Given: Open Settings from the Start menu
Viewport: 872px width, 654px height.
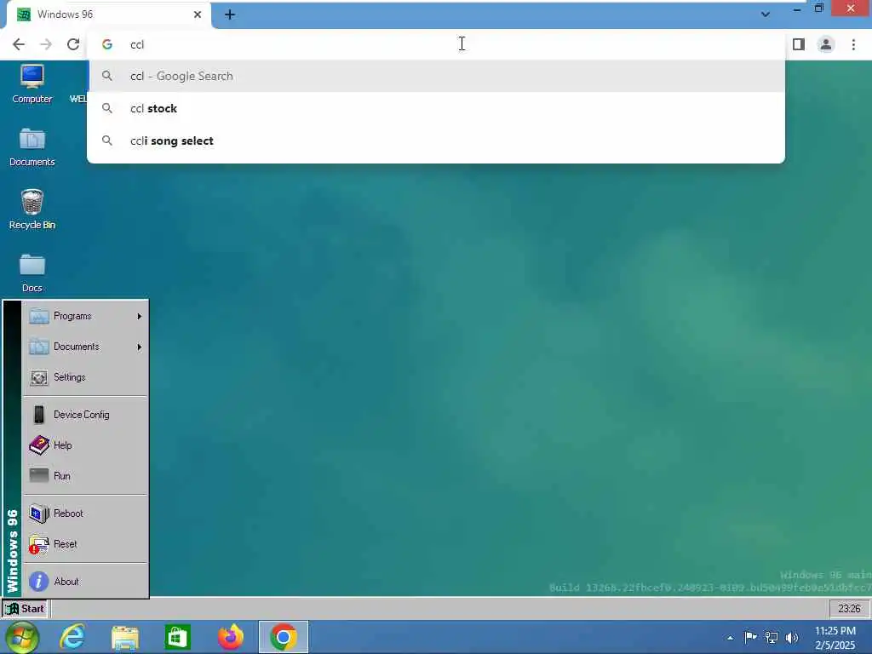Looking at the screenshot, I should click(84, 377).
